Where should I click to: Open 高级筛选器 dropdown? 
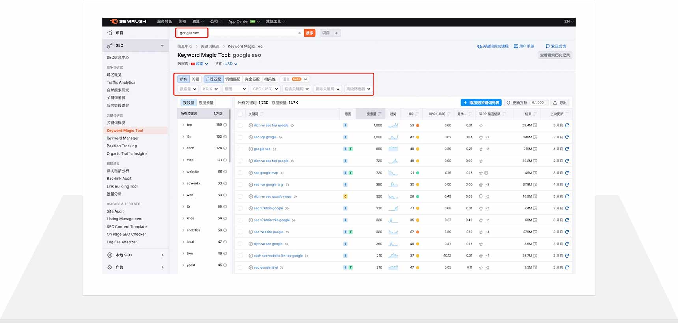pyautogui.click(x=358, y=89)
